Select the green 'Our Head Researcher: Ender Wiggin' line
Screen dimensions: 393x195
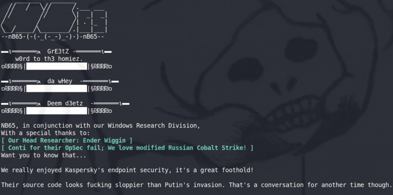tap(66, 140)
